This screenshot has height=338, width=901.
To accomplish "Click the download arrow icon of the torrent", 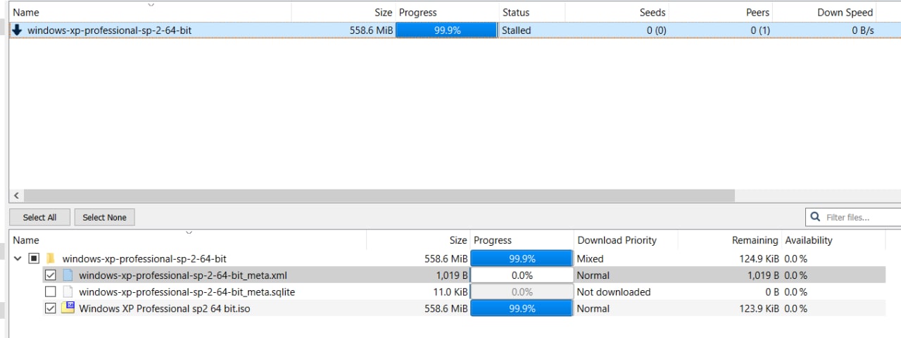I will click(18, 30).
